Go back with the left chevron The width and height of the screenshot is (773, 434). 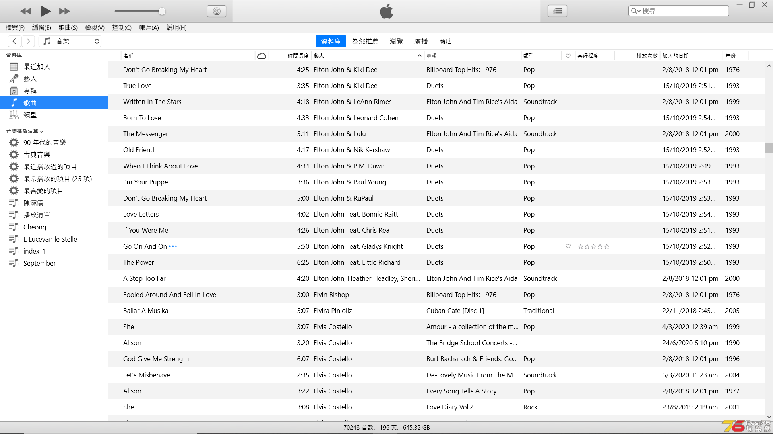(x=14, y=41)
